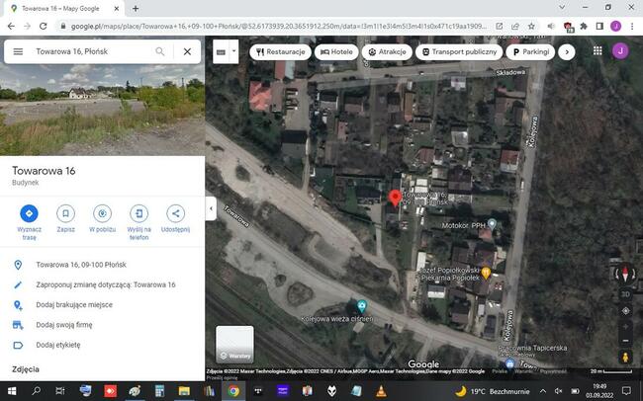643x401 pixels.
Task: Activate the Street View pegman
Action: pyautogui.click(x=625, y=358)
